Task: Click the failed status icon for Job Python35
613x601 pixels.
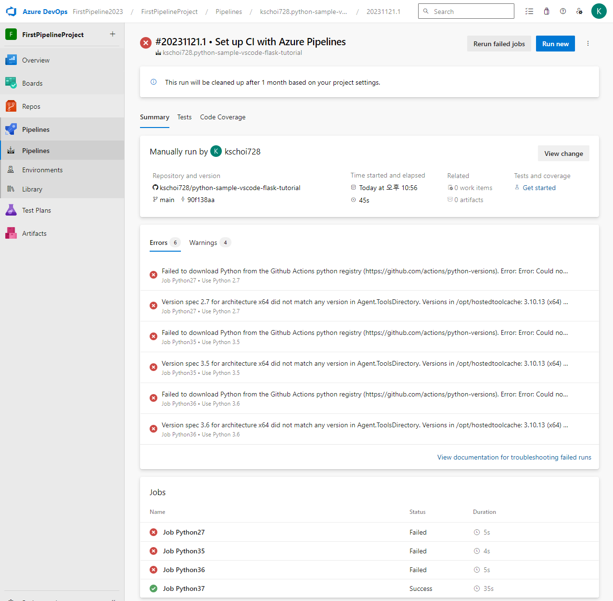Action: point(153,551)
